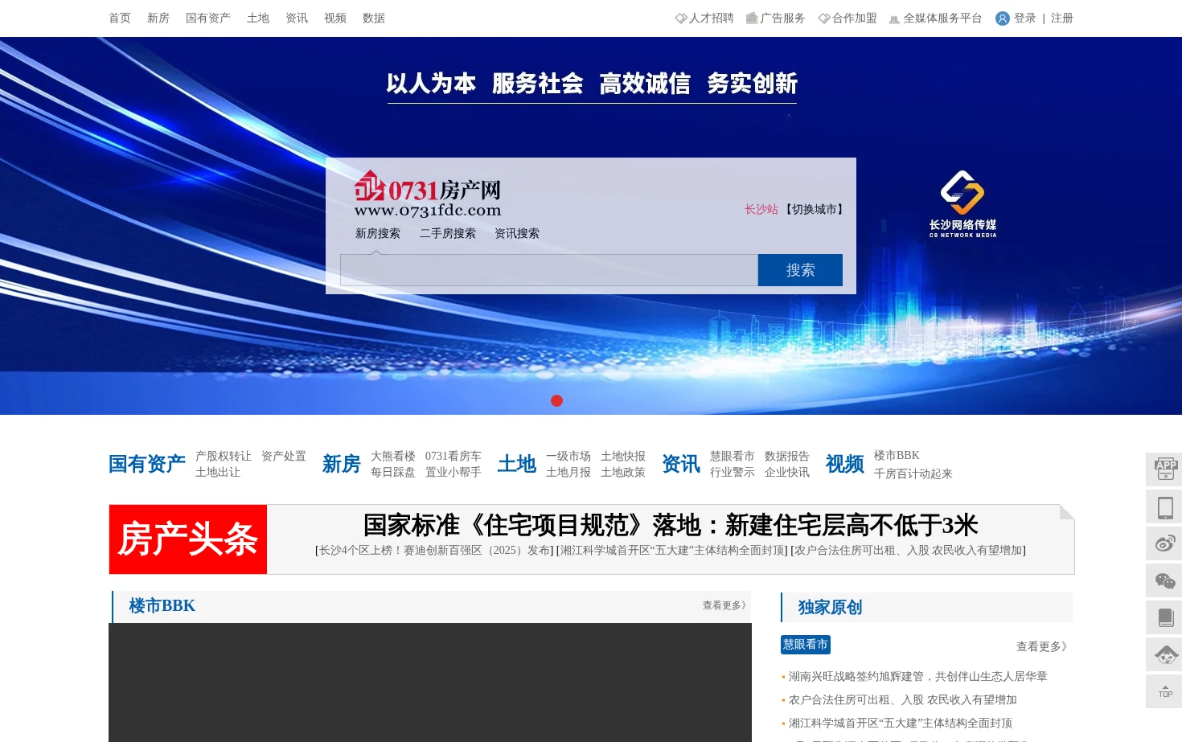Image resolution: width=1182 pixels, height=742 pixels.
Task: Open the 0731看房车 link
Action: pyautogui.click(x=454, y=456)
